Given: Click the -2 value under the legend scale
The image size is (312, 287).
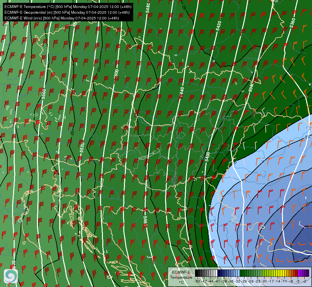Looking at the screenshot, I should tap(304, 281).
